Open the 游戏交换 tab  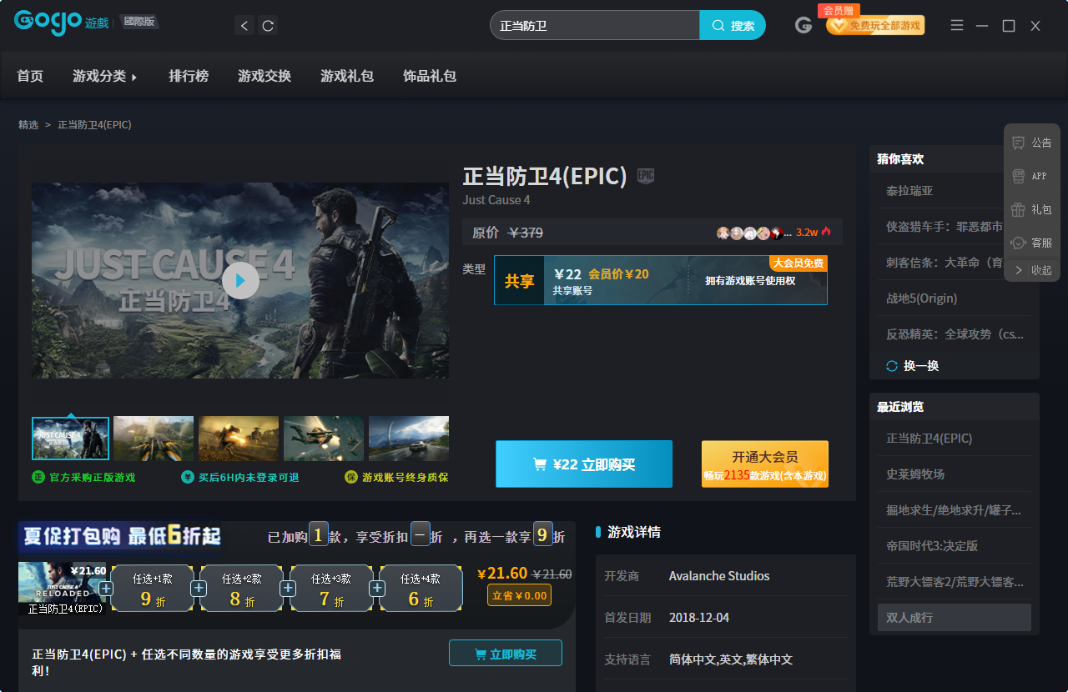[264, 76]
